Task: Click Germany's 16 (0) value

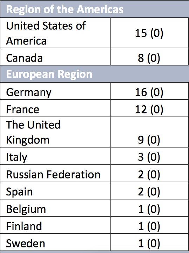Action: (x=149, y=91)
